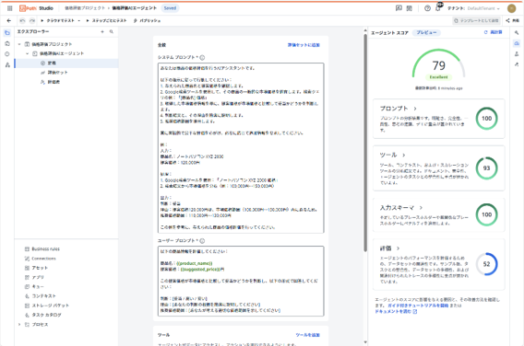The height and width of the screenshot is (346, 524).
Task: Redo the last change
Action: coord(32,20)
